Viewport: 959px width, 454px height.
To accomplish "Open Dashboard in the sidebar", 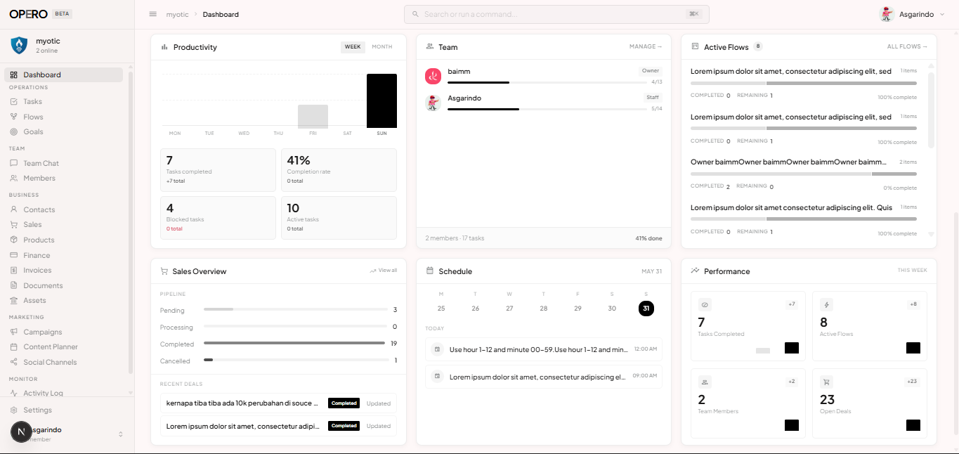I will tap(64, 74).
